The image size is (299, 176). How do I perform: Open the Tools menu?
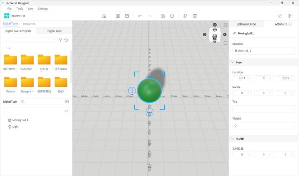(x=19, y=9)
